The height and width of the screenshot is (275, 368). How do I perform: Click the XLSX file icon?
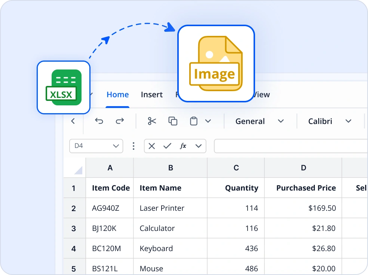point(64,87)
